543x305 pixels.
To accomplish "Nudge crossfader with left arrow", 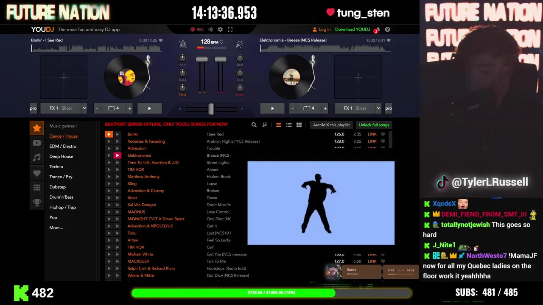I will tap(180, 109).
